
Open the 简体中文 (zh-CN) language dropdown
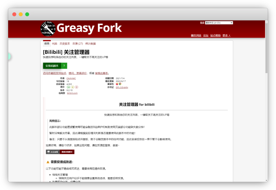pyautogui.click(x=219, y=23)
